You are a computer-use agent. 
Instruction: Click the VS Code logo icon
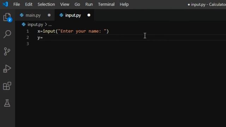point(5,4)
